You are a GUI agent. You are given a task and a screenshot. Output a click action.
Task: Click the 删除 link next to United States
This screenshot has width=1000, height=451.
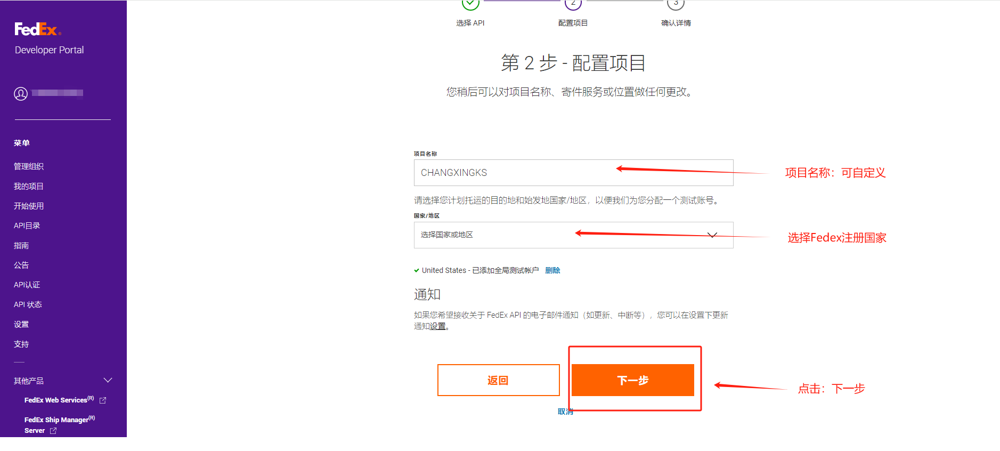[552, 271]
